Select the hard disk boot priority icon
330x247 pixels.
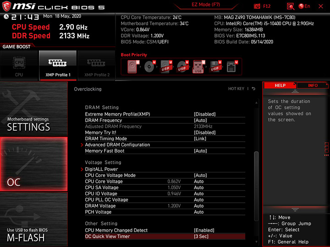pyautogui.click(x=133, y=67)
